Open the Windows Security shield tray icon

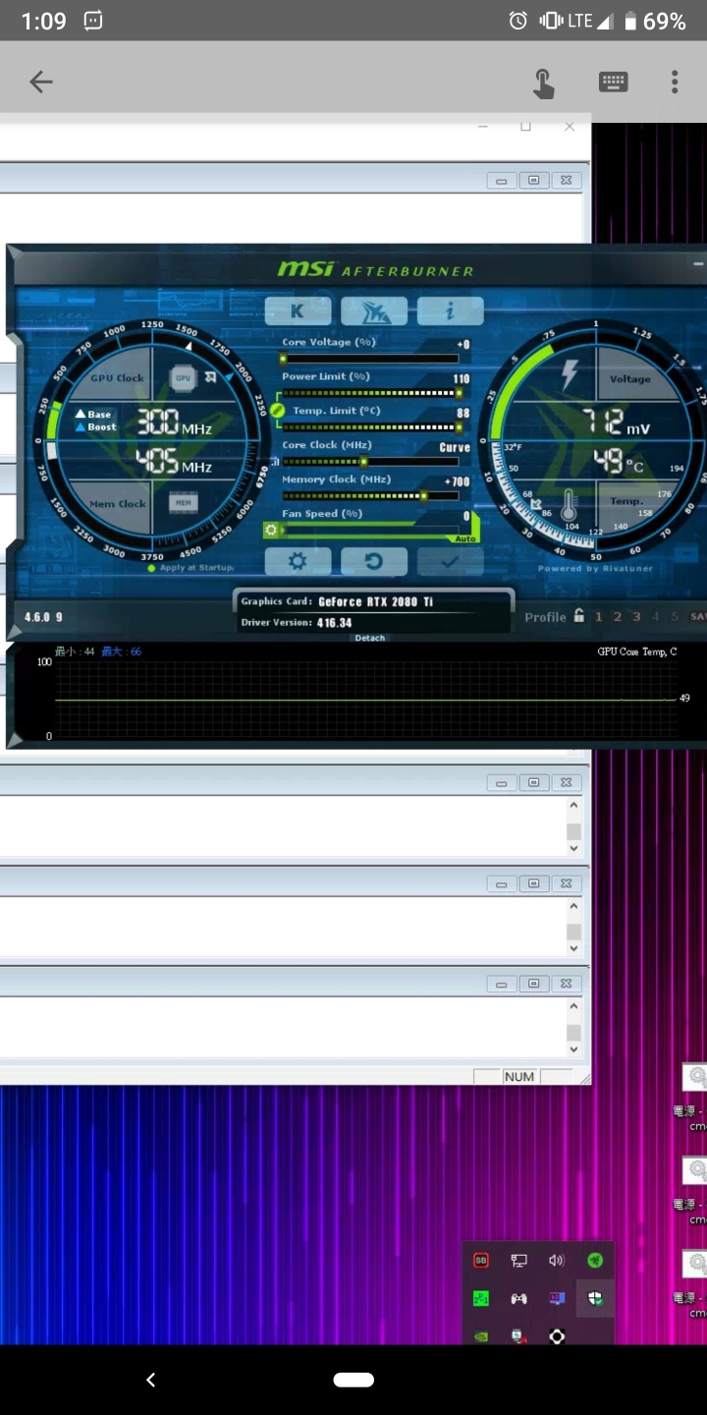click(595, 1298)
